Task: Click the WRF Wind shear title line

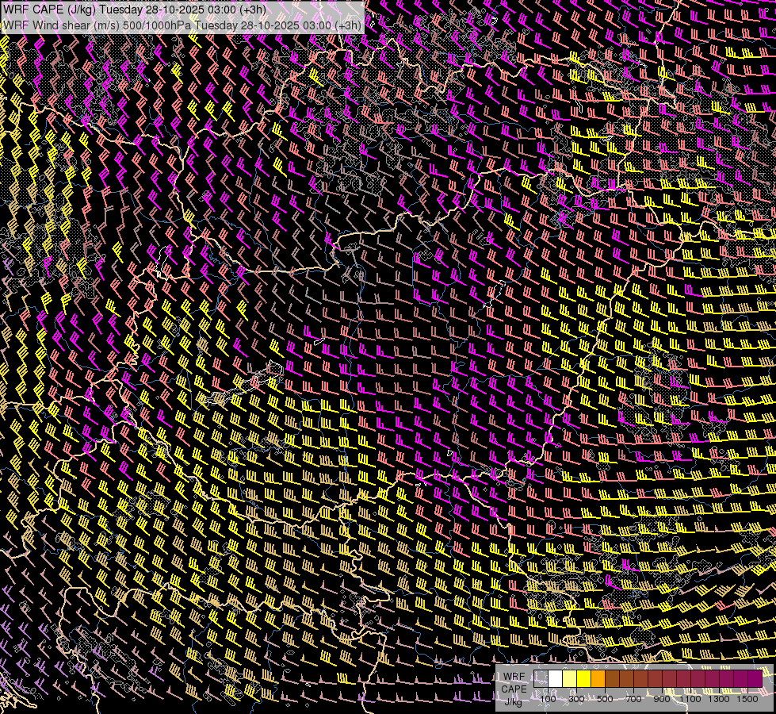Action: tap(182, 25)
